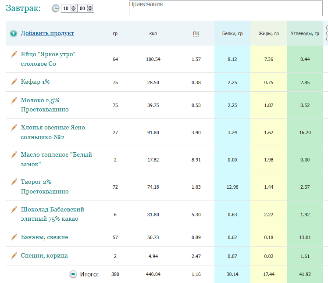The width and height of the screenshot is (328, 283).
Task: Click total fats value 17.44
Action: point(269,274)
